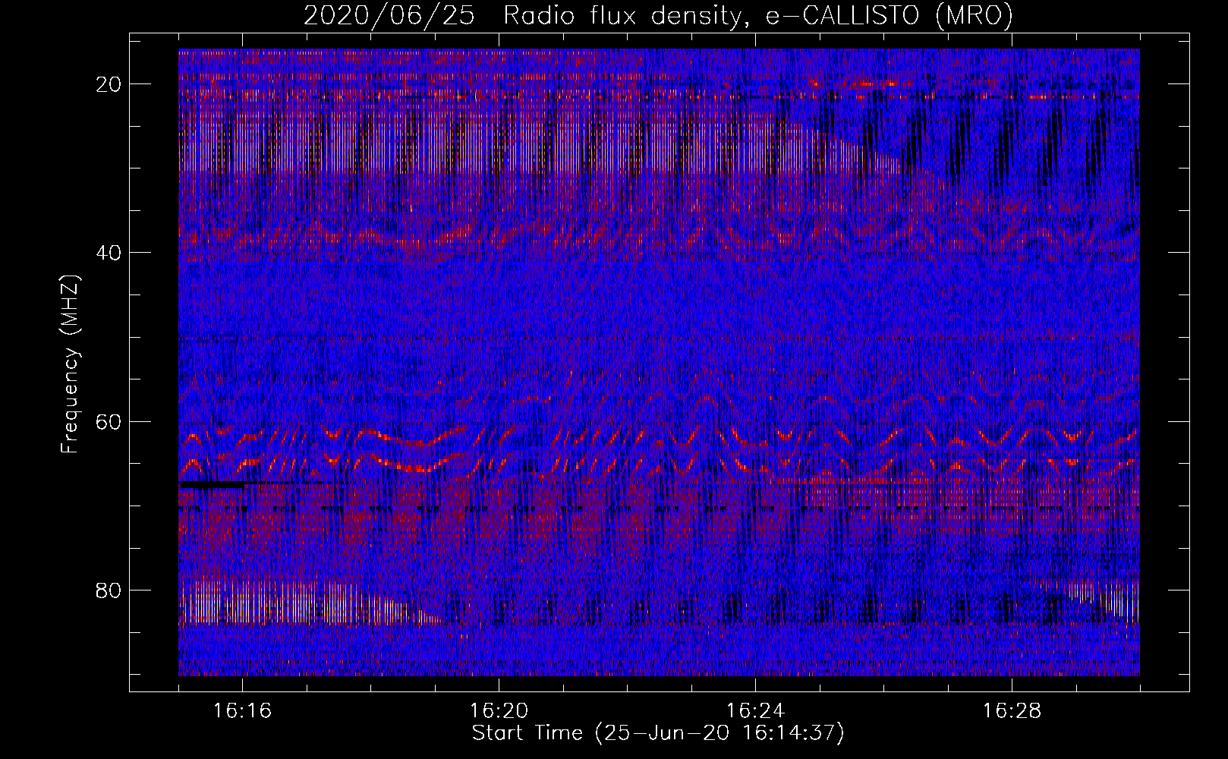Click the plot title '2020/06/25 Radio flux density, e-CALLISTO (MRO)'
This screenshot has width=1228, height=759.
pos(658,15)
